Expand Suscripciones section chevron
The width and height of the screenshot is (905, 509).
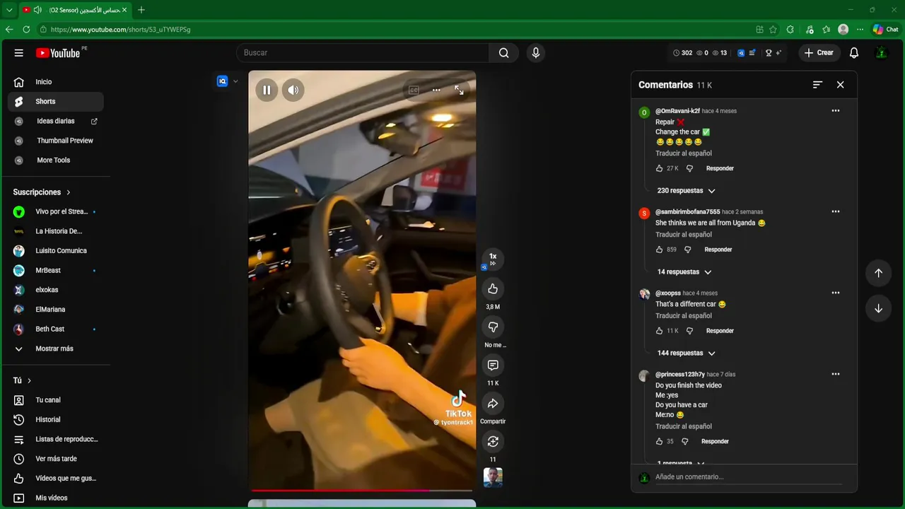click(69, 192)
